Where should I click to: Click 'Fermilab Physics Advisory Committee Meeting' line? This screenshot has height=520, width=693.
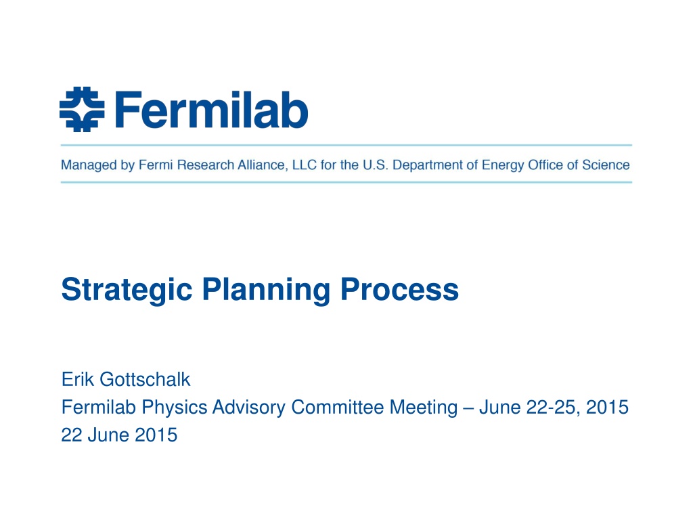pos(259,407)
